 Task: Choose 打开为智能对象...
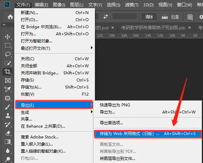55,41
